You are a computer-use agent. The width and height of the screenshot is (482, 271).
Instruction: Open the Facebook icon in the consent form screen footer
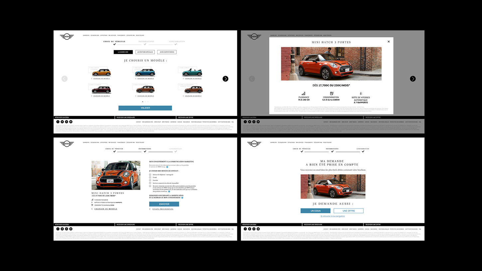click(x=58, y=229)
